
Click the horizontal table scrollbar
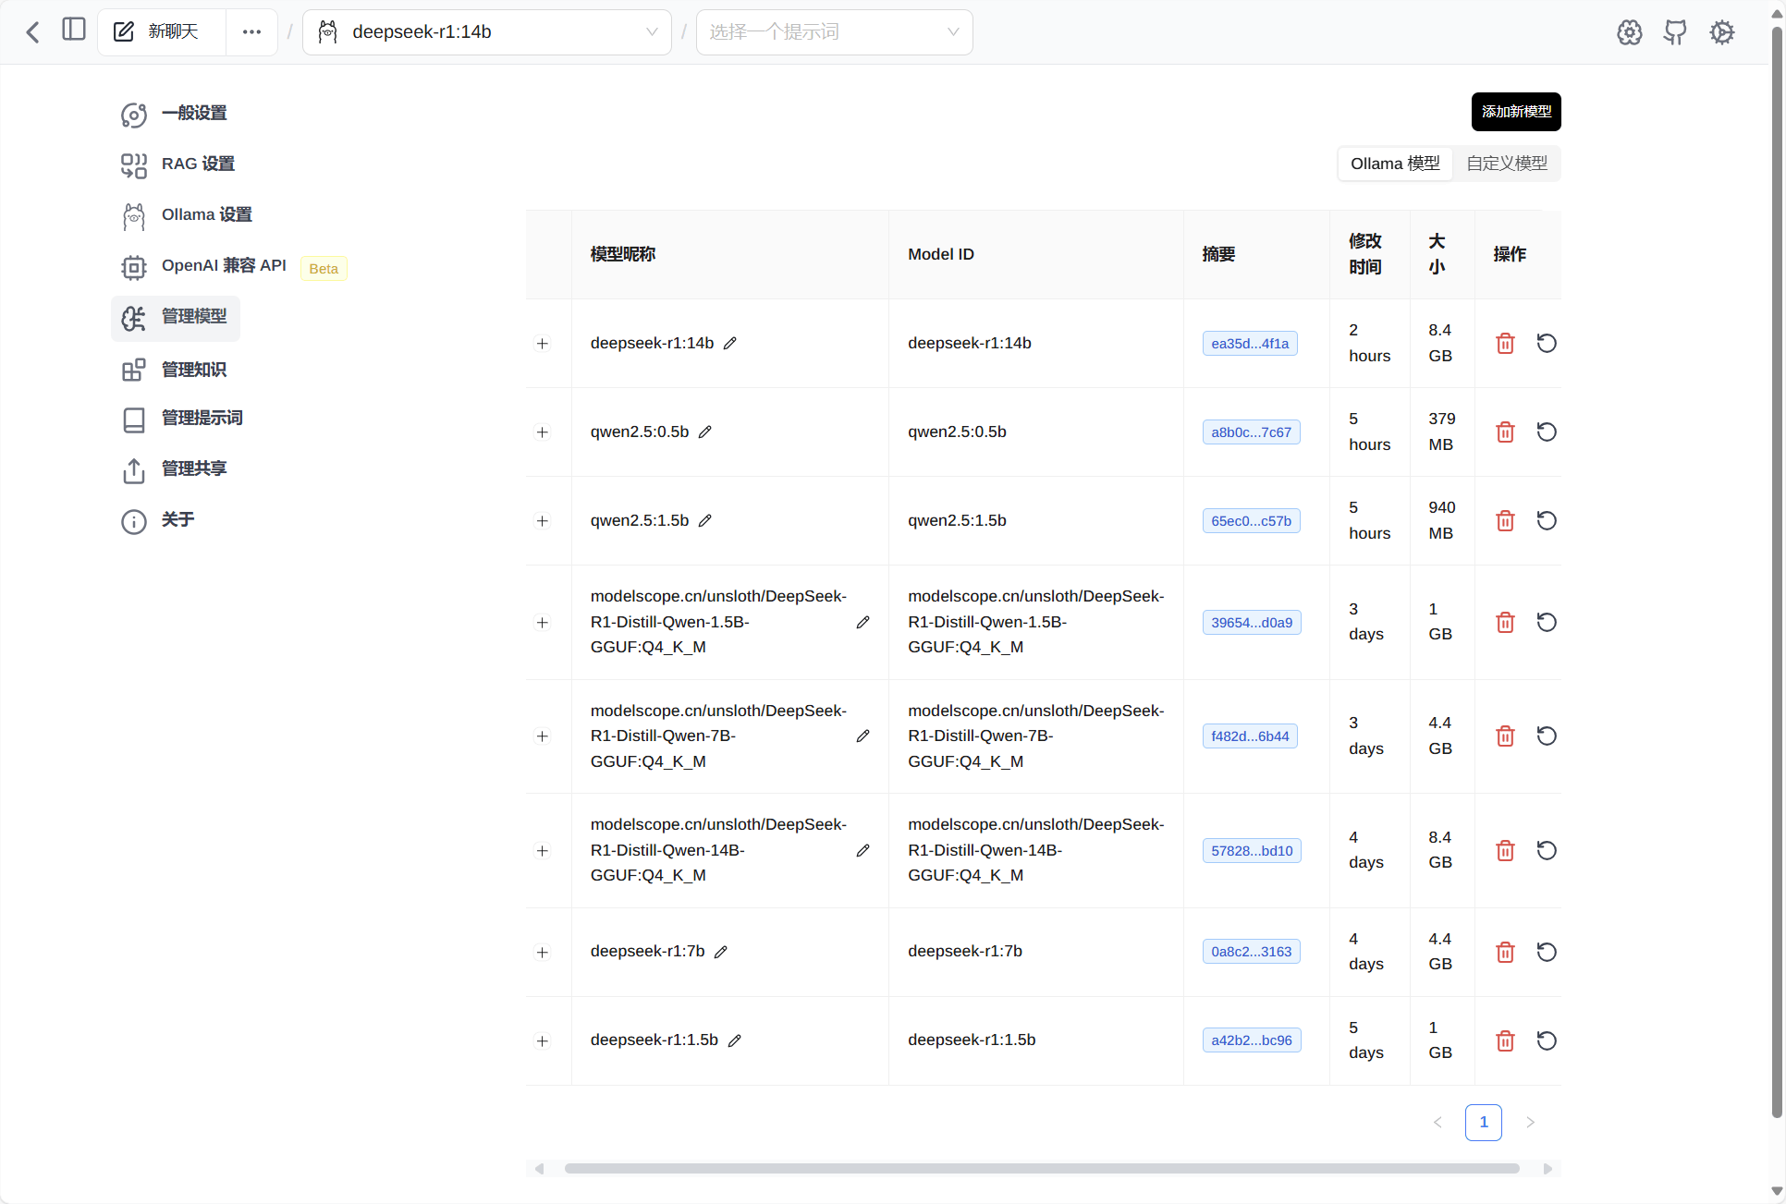[x=1042, y=1169]
